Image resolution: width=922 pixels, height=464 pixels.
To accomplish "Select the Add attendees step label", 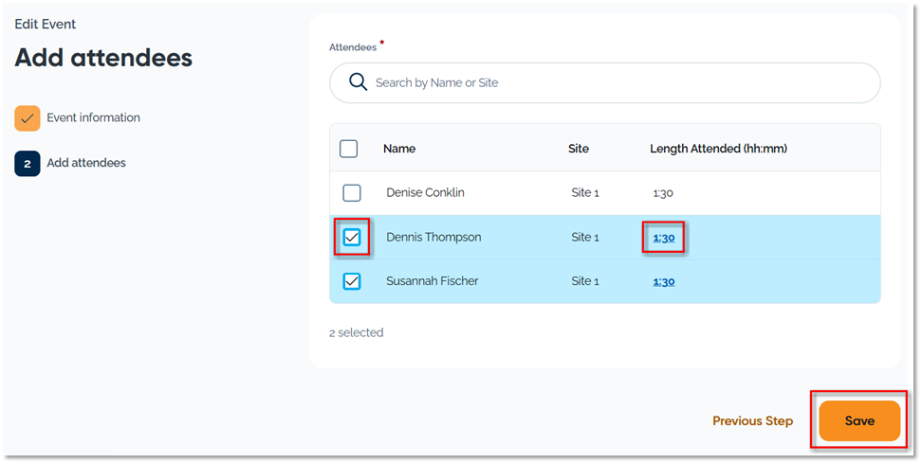I will coord(86,163).
